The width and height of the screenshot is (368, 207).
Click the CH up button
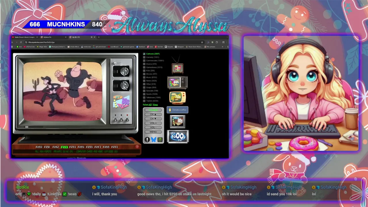[153, 114]
